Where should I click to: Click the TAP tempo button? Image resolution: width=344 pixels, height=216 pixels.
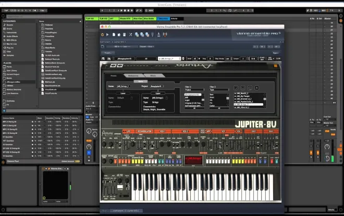[6, 10]
